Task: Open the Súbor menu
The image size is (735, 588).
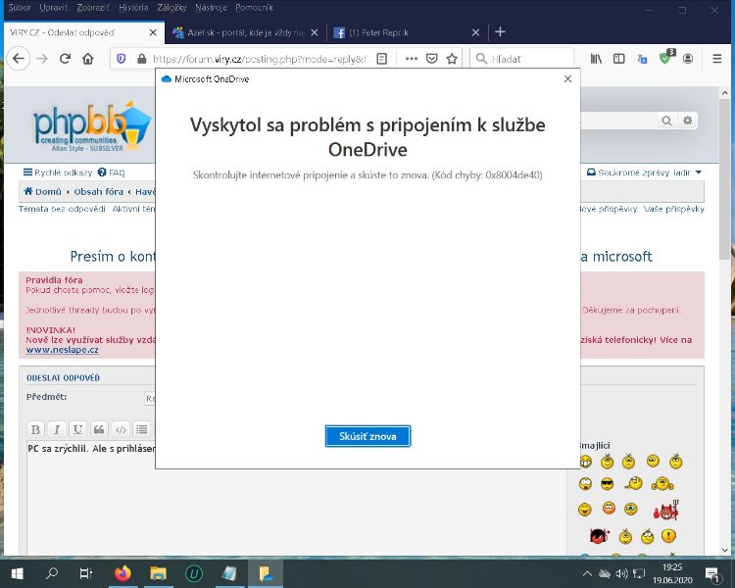Action: 20,8
